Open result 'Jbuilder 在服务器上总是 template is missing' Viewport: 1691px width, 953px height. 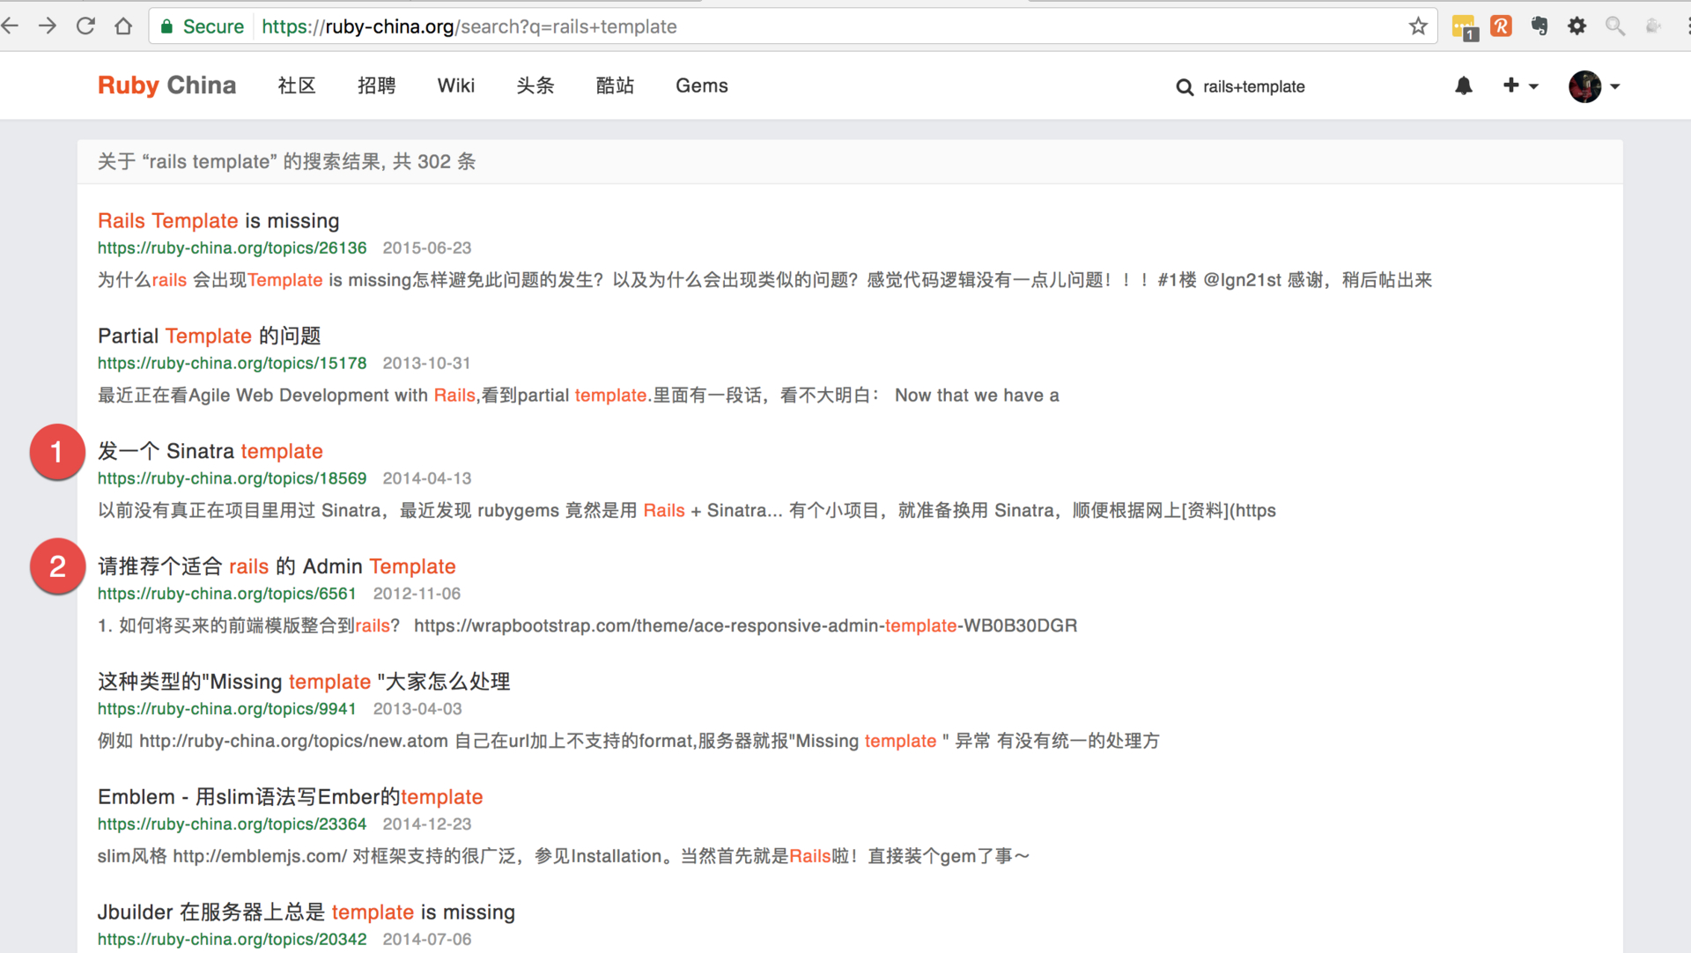306,912
